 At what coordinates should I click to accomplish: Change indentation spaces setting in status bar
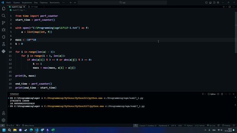pos(164,126)
